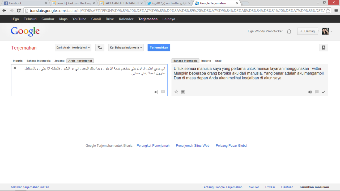Listen to the Indonesian translation
This screenshot has width=340, height=191.
click(310, 92)
